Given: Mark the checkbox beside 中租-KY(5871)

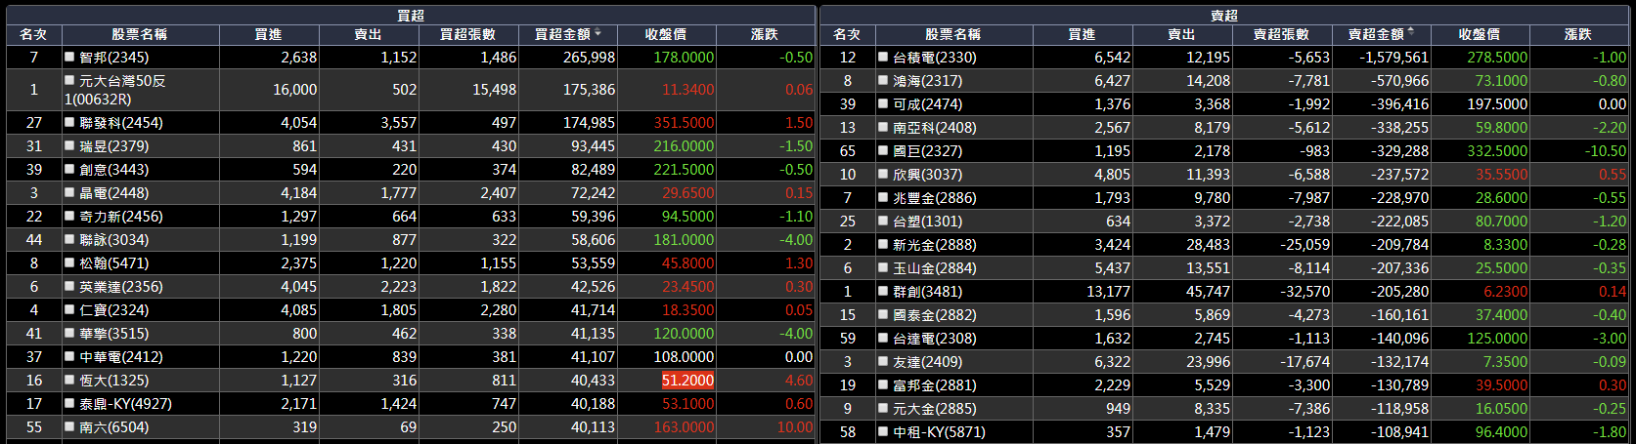Looking at the screenshot, I should (883, 431).
